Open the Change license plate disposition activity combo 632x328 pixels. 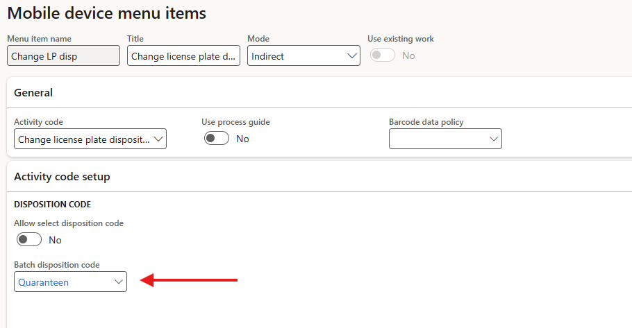pos(83,139)
